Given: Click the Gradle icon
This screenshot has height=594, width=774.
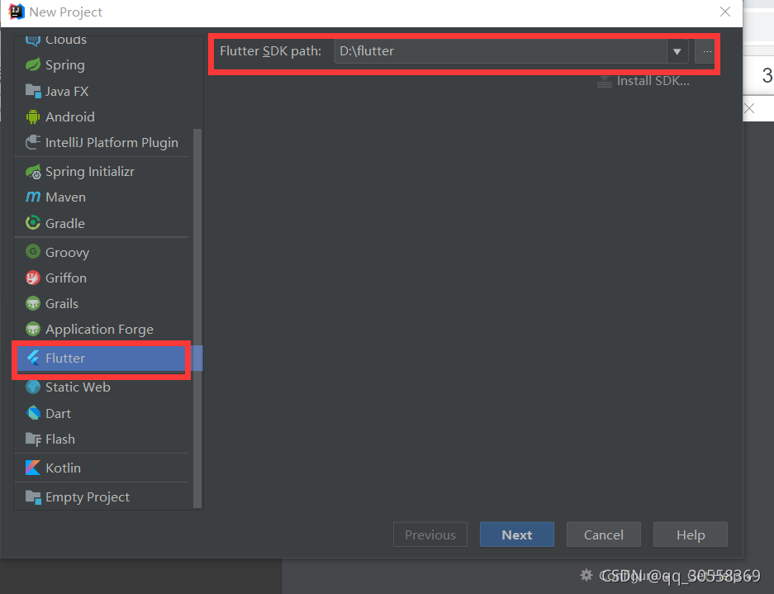Looking at the screenshot, I should 33,223.
